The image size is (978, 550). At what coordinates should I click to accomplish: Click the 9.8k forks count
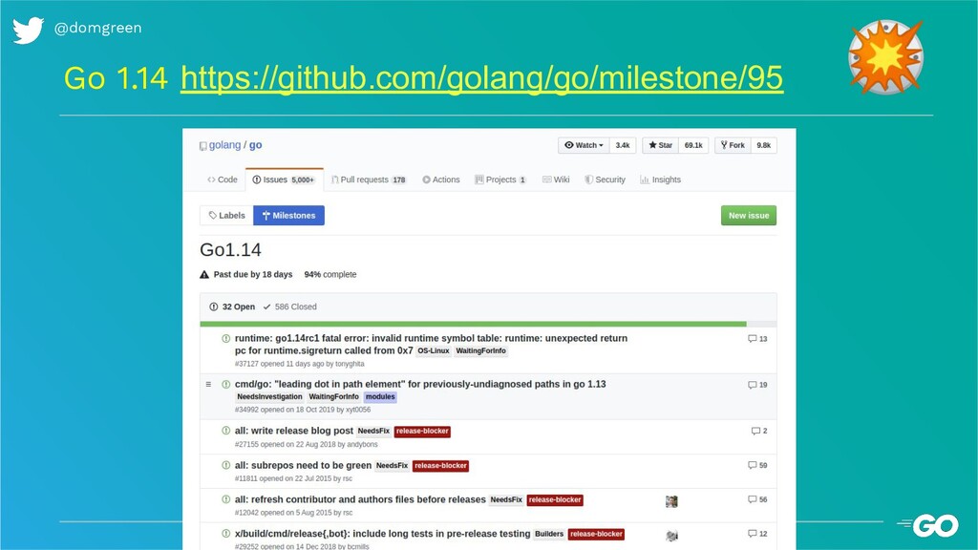(763, 145)
